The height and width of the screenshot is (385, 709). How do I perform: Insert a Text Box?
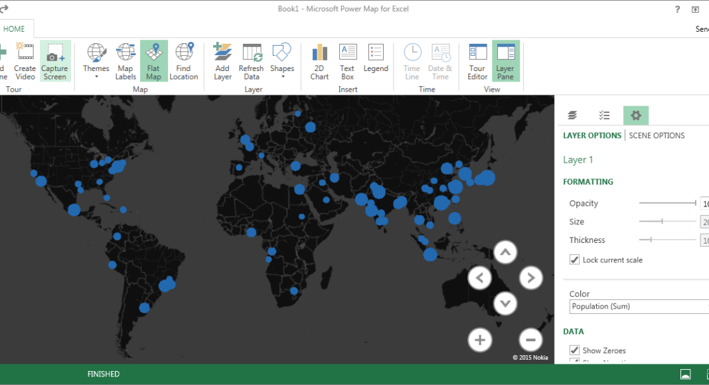347,62
